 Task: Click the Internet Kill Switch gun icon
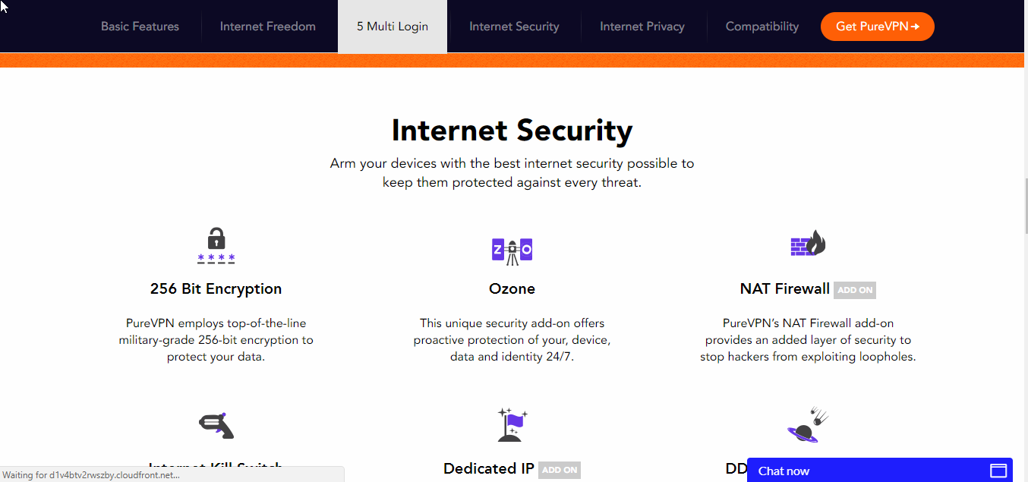(216, 425)
